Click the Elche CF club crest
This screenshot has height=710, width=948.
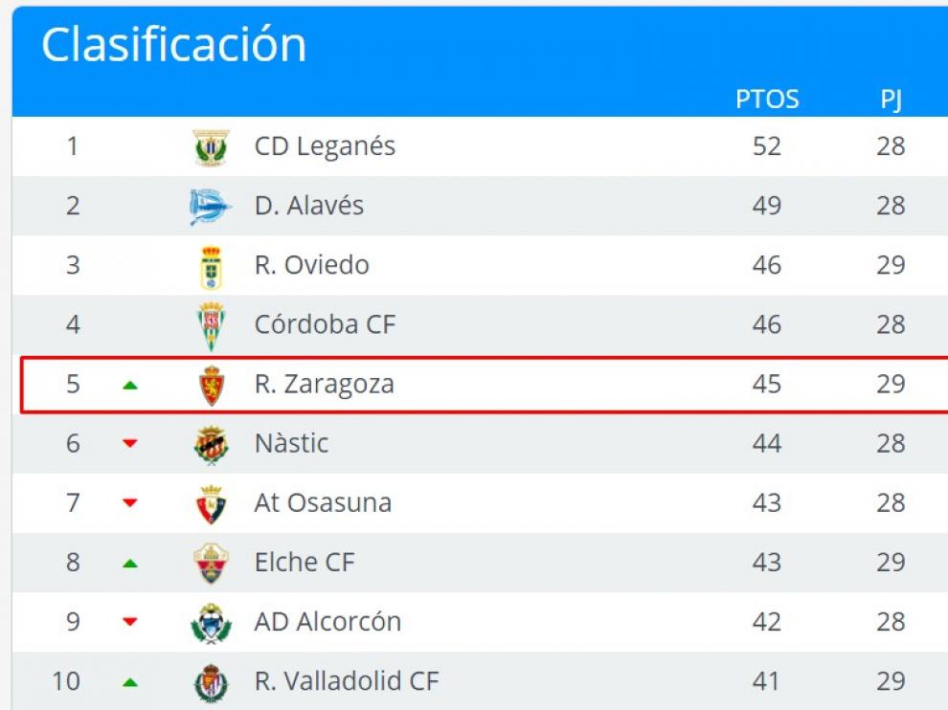coord(211,564)
